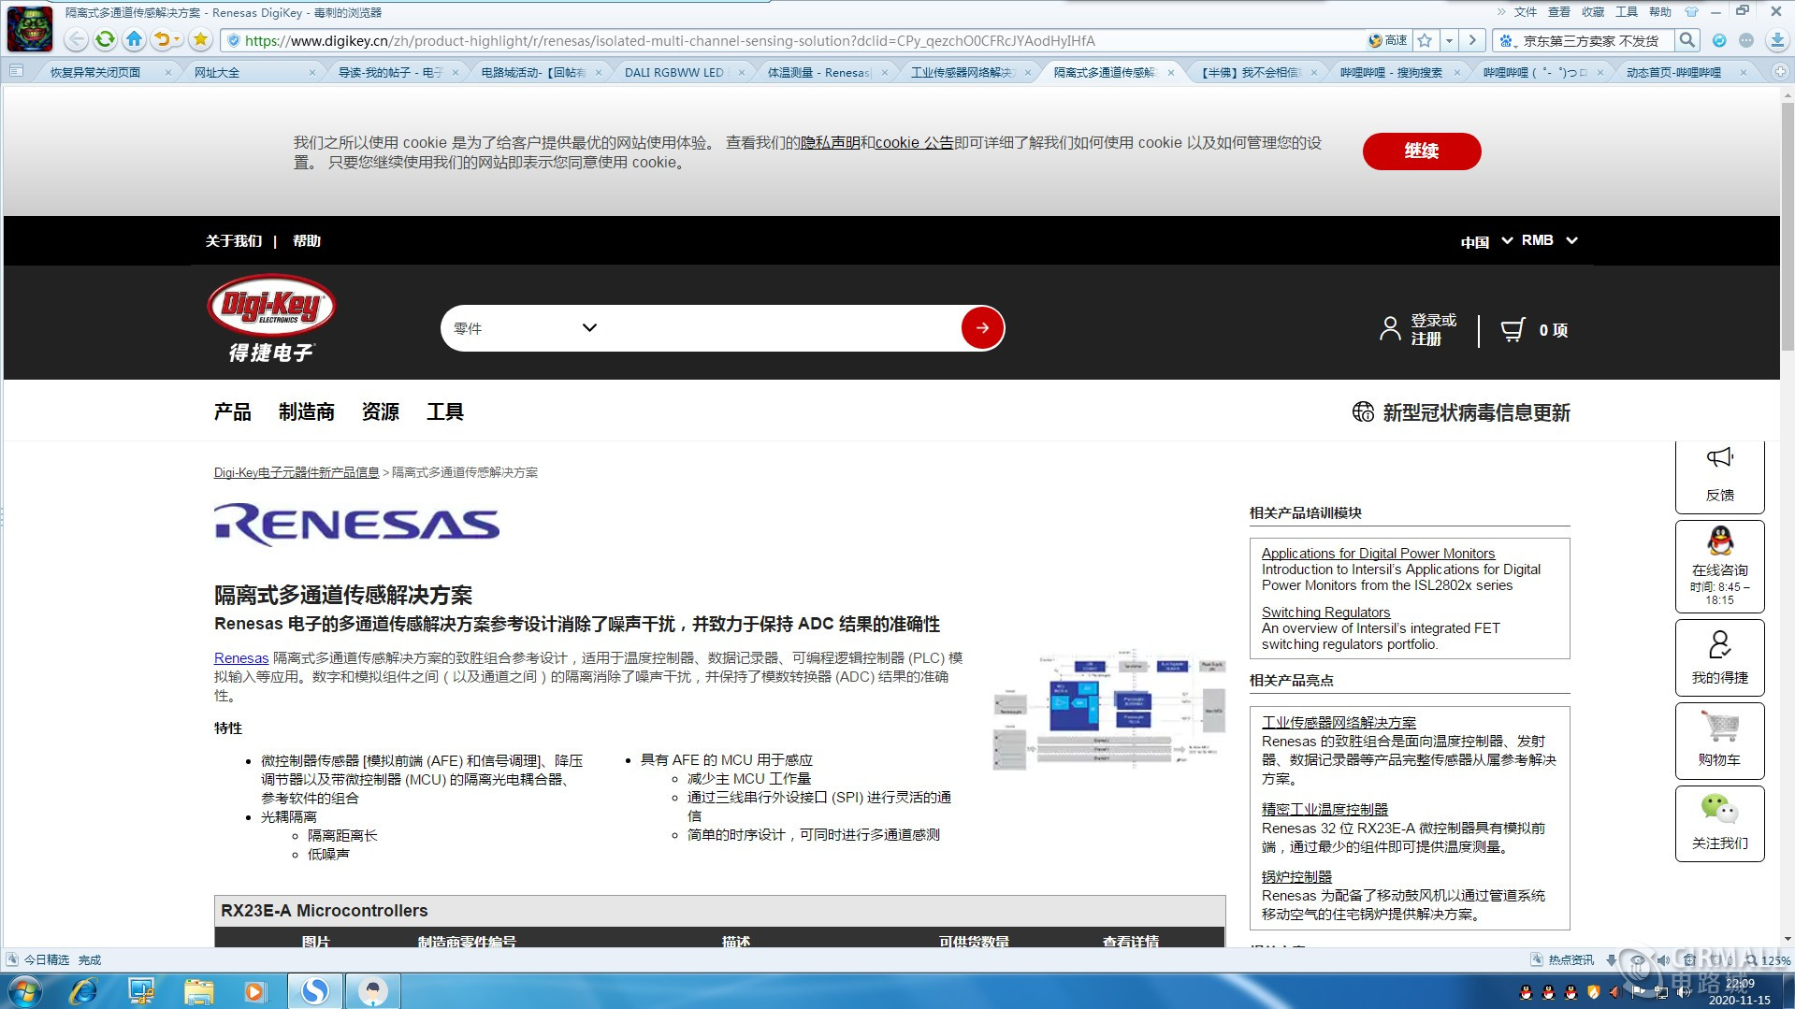Open the 资源 navigation menu
The height and width of the screenshot is (1009, 1795).
(x=380, y=411)
